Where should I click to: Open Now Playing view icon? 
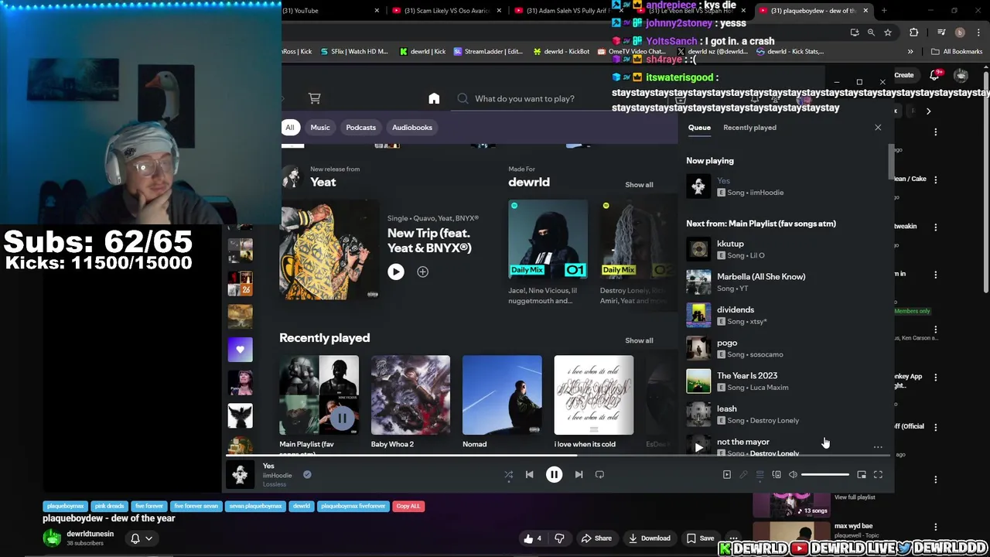[x=726, y=474]
